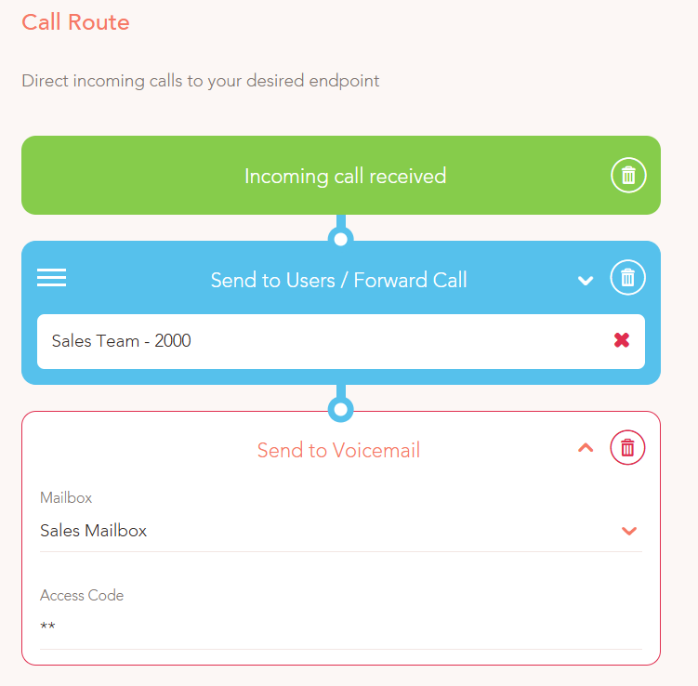Click connector node below Incoming call received
Viewport: 698px width, 686px height.
[341, 239]
